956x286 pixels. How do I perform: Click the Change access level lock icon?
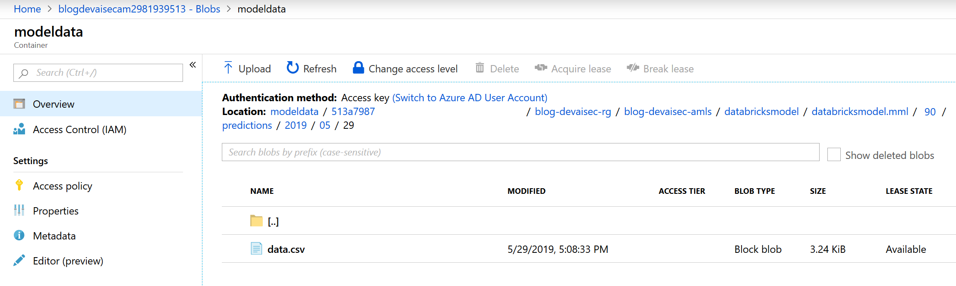pyautogui.click(x=358, y=68)
